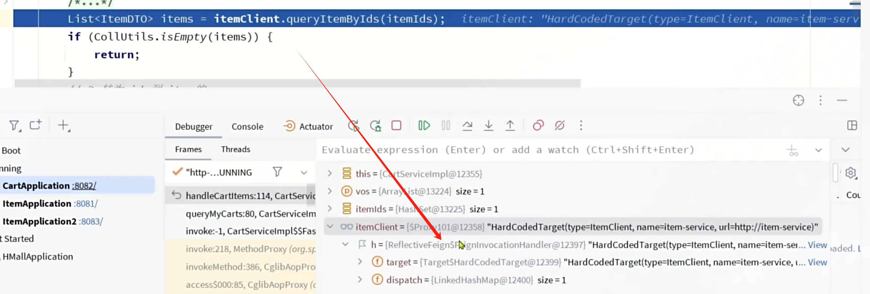Viewport: 870px width, 294px height.
Task: Minimize the Services tool window
Action: (842, 100)
